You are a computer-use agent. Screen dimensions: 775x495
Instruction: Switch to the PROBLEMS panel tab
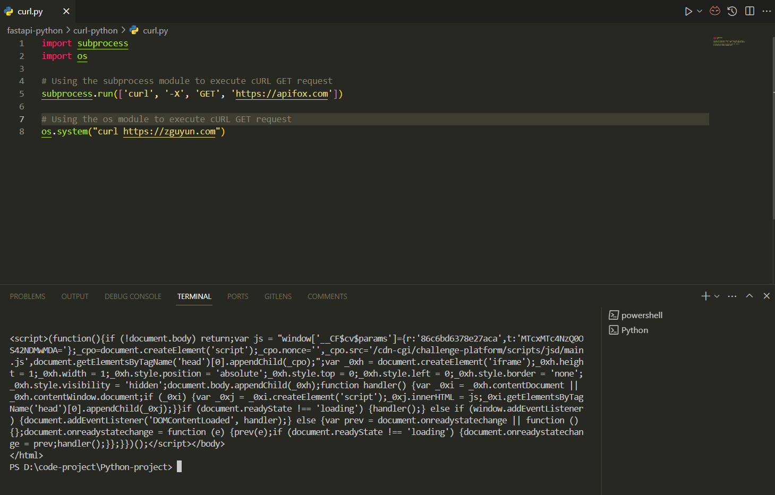(28, 296)
